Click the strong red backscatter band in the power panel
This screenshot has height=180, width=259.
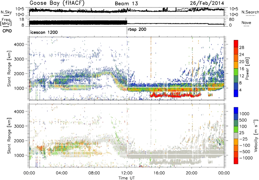(175, 95)
